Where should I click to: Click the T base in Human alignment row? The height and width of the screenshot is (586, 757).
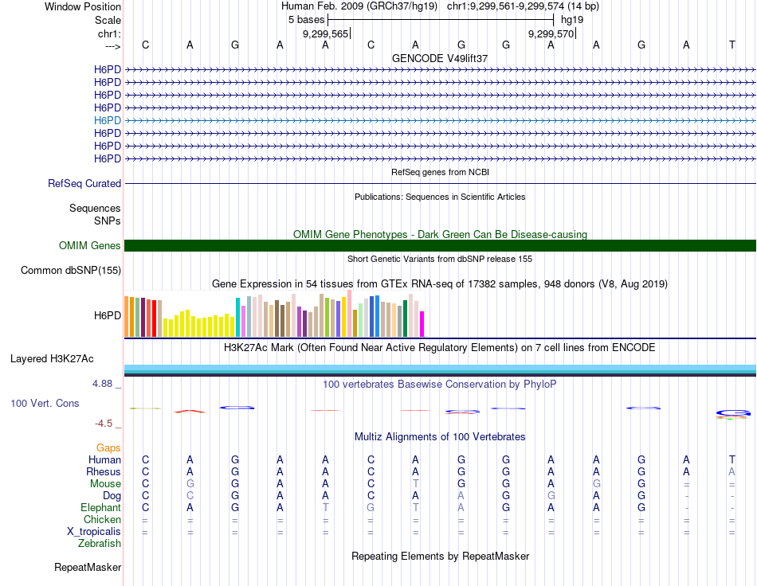coord(732,460)
